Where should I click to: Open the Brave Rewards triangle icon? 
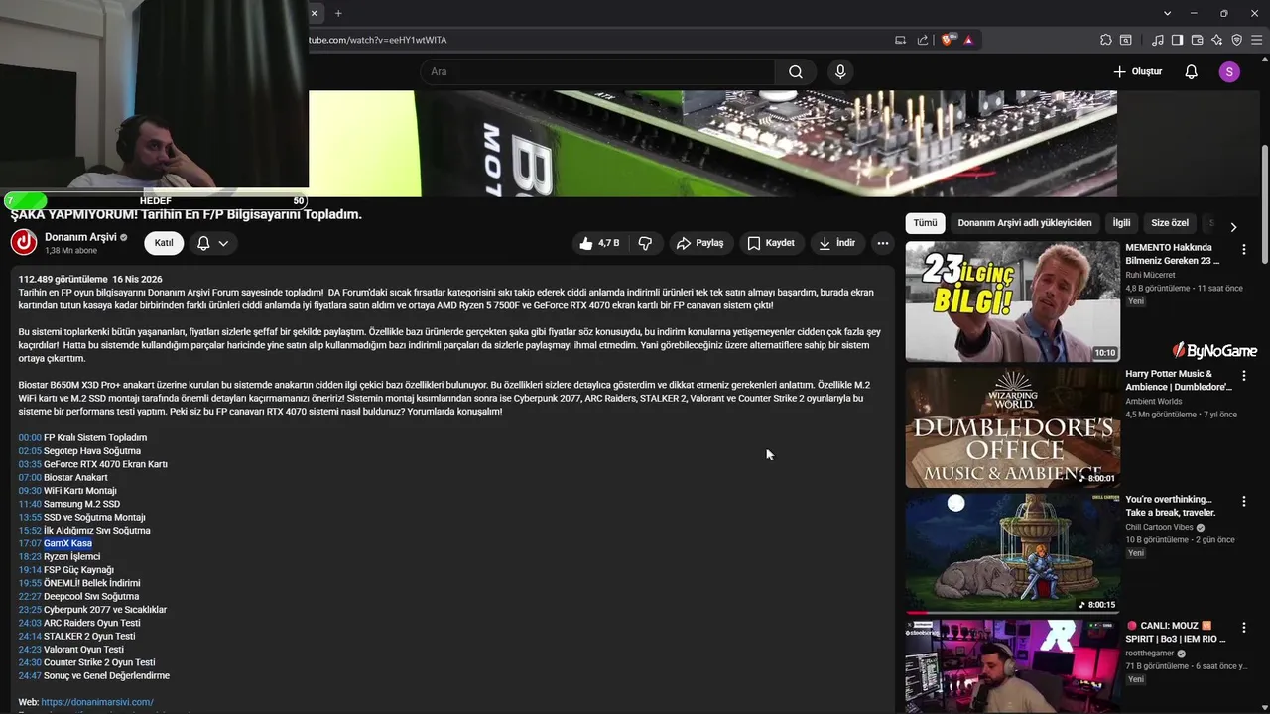click(967, 40)
